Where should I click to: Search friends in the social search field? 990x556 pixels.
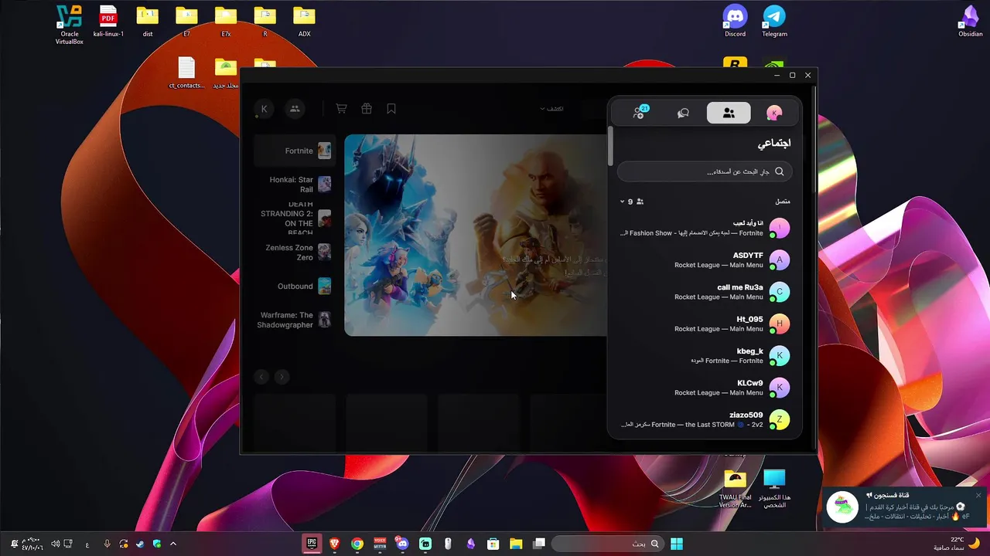[x=705, y=171]
